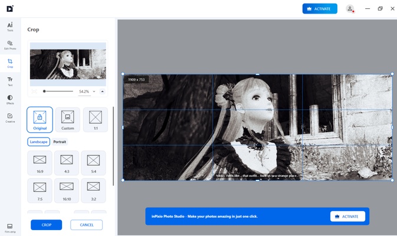
Task: Select the 5:4 aspect ratio
Action: pos(93,163)
